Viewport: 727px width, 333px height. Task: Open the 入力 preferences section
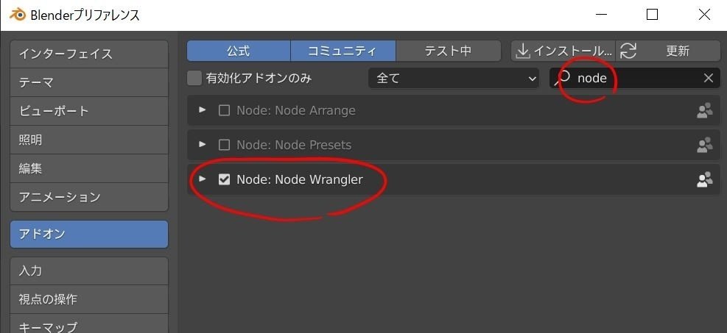[89, 271]
